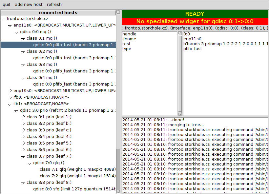269x194 pixels.
Task: Open the add new host menu
Action: (x=29, y=5)
